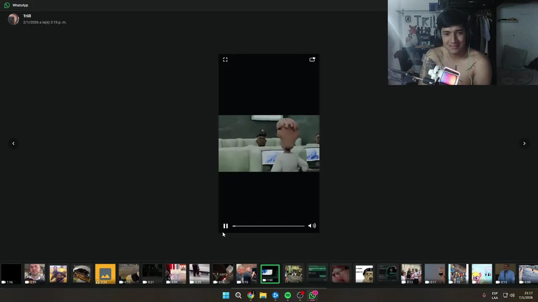Open the dark 0:21 video thumbnail

[x=152, y=274]
